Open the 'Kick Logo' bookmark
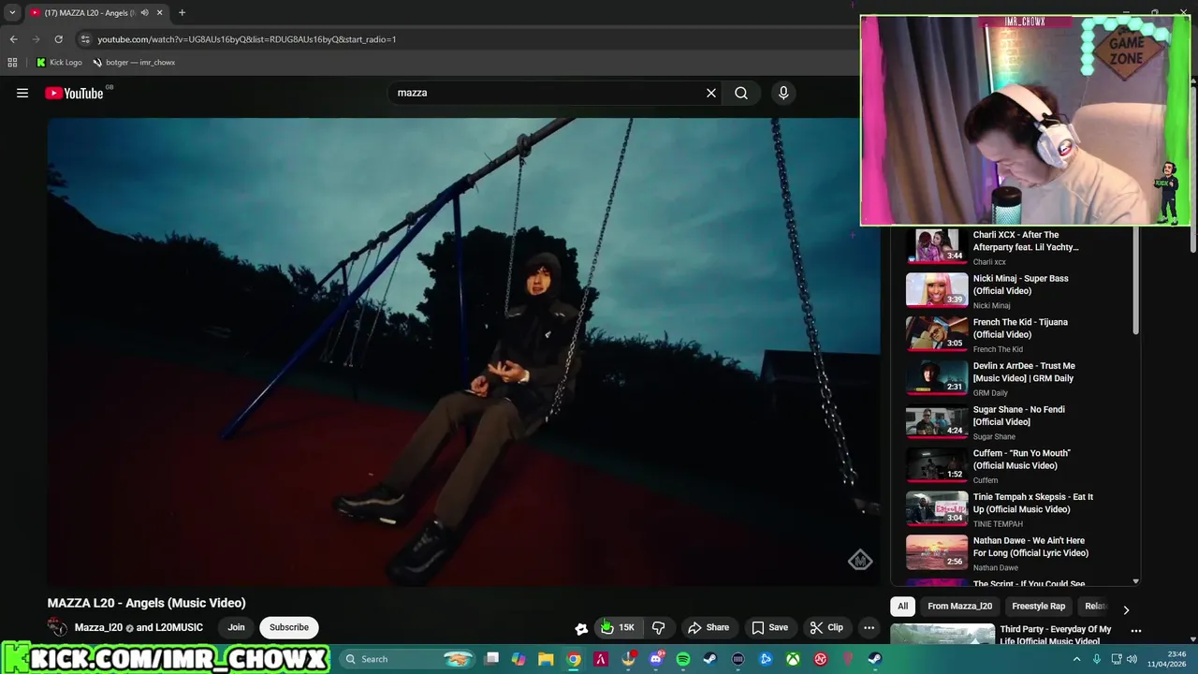This screenshot has width=1198, height=674. (x=59, y=63)
